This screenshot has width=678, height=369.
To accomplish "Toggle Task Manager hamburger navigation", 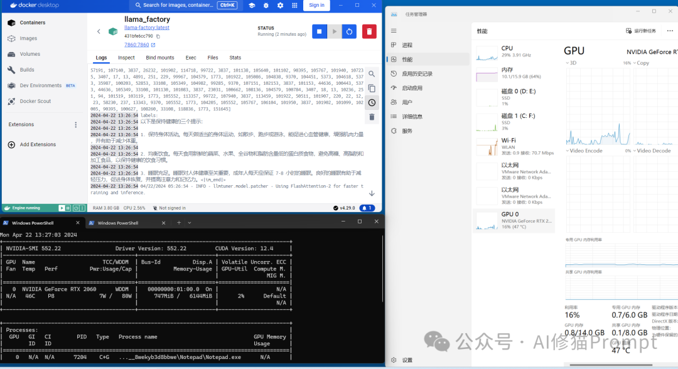I will coord(394,31).
